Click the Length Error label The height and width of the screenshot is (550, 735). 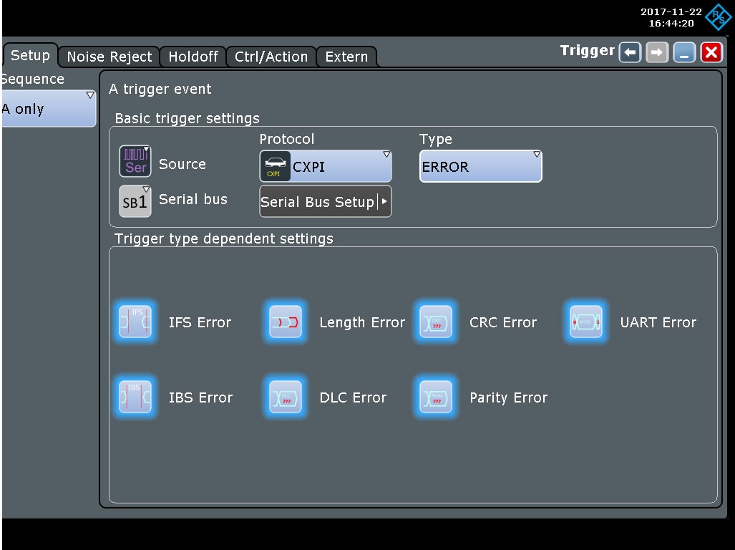click(x=362, y=322)
